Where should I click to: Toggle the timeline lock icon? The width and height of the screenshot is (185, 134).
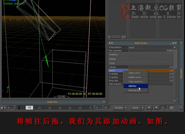(2, 108)
